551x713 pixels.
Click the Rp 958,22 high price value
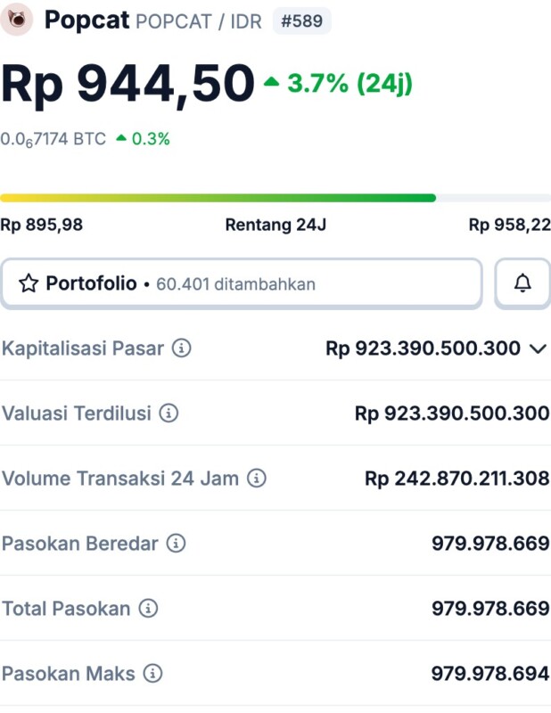(509, 225)
